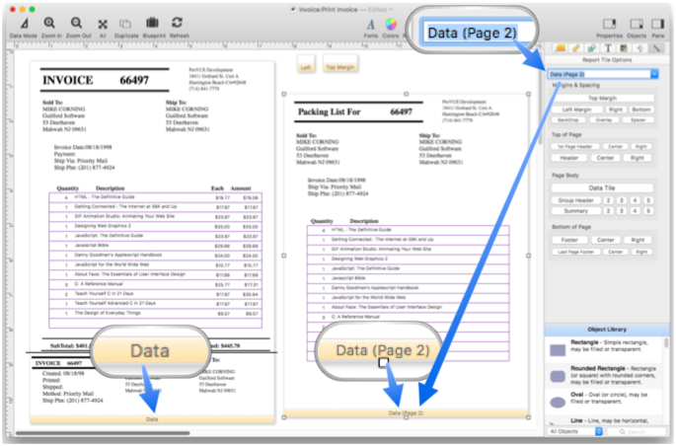Image resolution: width=676 pixels, height=446 pixels.
Task: Open the Edited title dropdown chevron
Action: pos(391,10)
